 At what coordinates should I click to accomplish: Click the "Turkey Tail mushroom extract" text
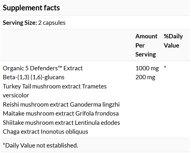42,86
